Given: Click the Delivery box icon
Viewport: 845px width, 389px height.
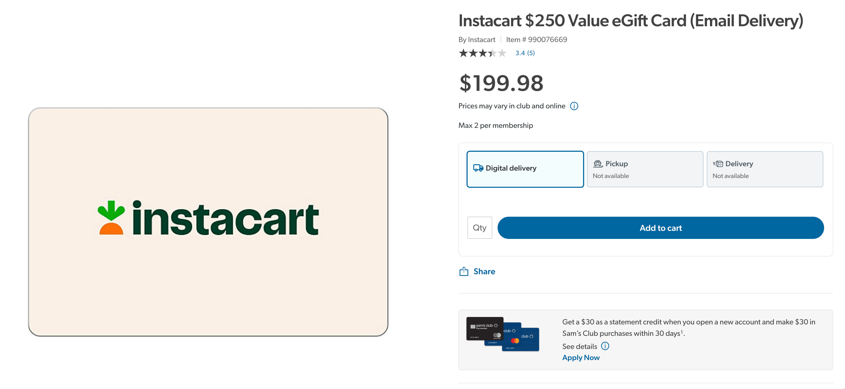Looking at the screenshot, I should click(x=718, y=164).
